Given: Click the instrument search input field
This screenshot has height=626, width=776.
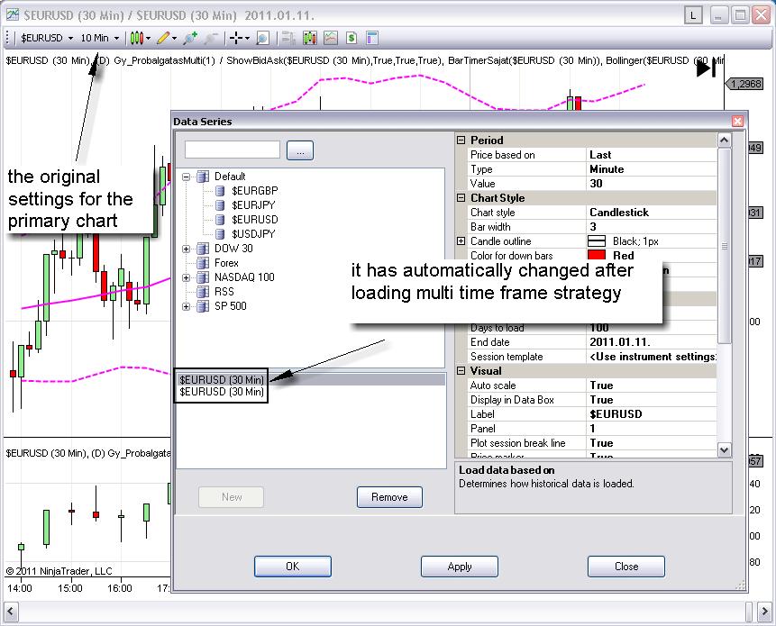Looking at the screenshot, I should point(233,150).
